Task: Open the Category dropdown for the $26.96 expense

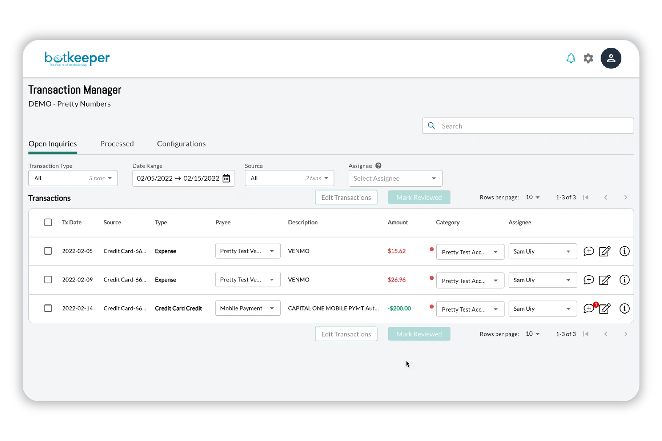Action: coord(470,280)
